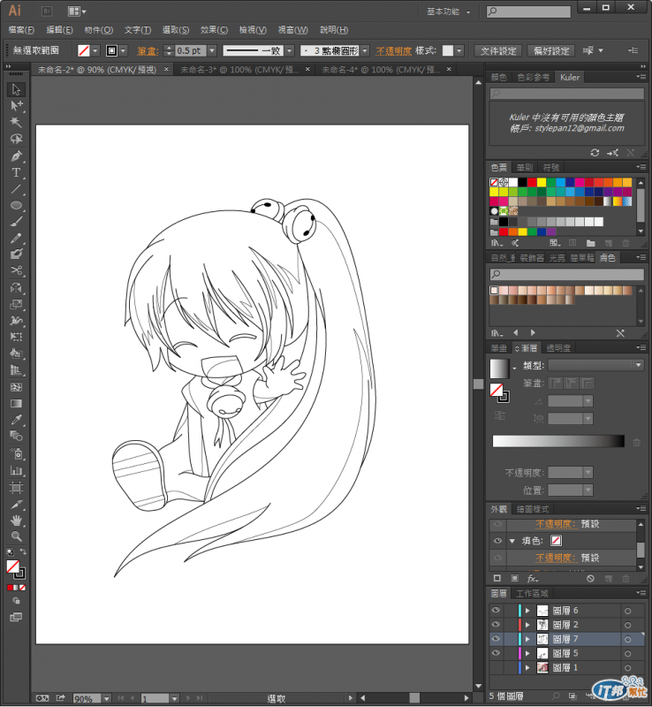Select the Pencil tool
The image size is (652, 707).
point(16,238)
